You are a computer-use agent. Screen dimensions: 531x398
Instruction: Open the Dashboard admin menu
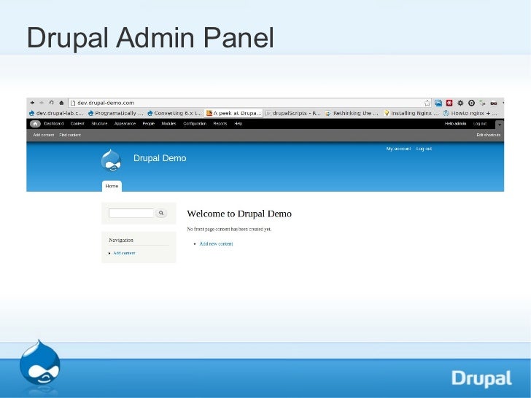54,123
